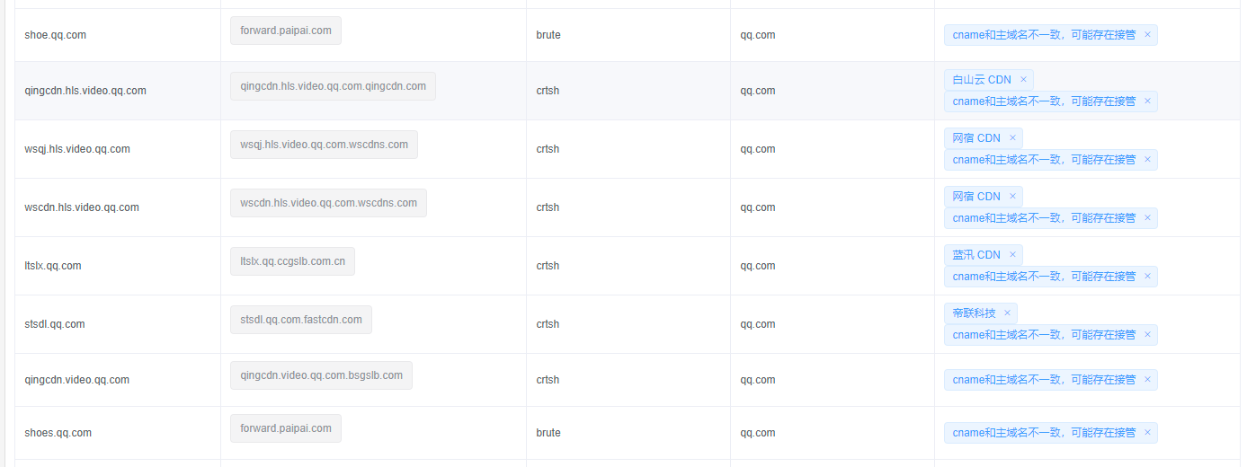
Task: Close cname mismatch tag on qingcdn.video.qq.com row
Action: point(1147,380)
